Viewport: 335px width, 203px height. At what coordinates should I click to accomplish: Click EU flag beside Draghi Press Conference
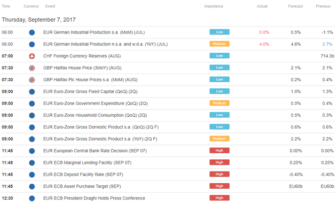(32, 199)
